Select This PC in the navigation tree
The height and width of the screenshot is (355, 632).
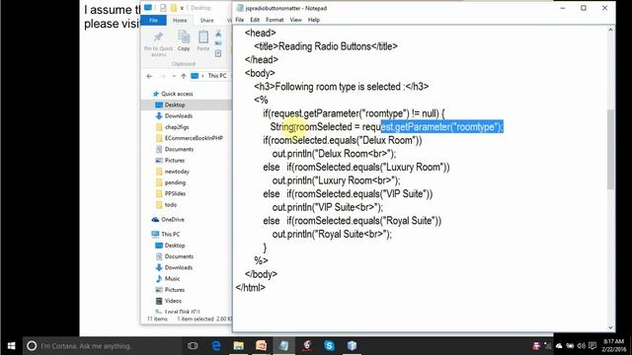coord(170,234)
